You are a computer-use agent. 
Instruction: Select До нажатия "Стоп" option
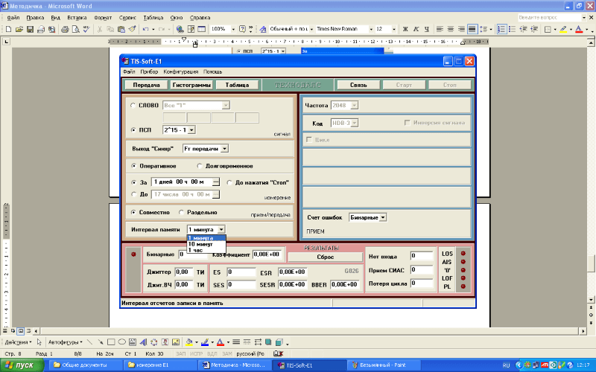(x=229, y=182)
